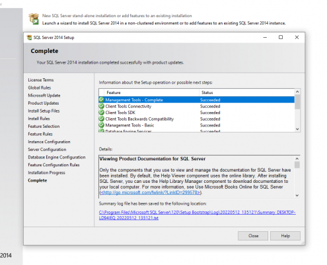Click the feature list scrollbar thumb
327x265 pixels.
click(297, 102)
